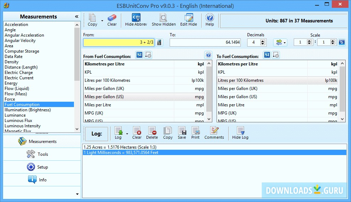Select Miles per Gallon (UK) in To list
The image size is (351, 202).
click(x=278, y=89)
